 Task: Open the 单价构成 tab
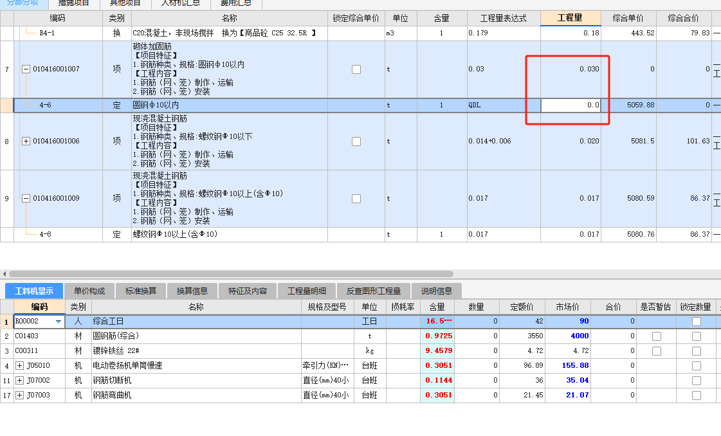click(89, 291)
